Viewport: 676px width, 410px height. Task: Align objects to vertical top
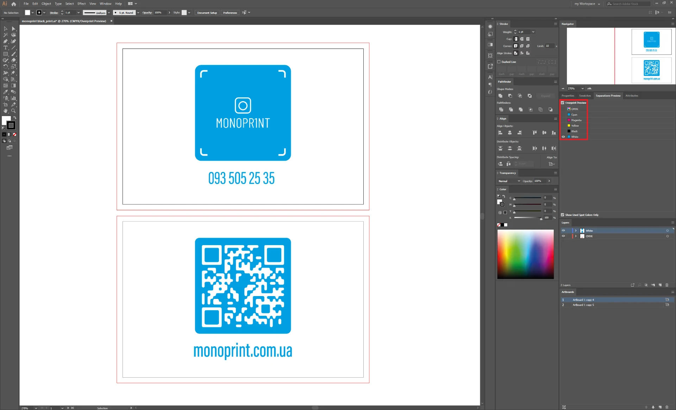(534, 133)
